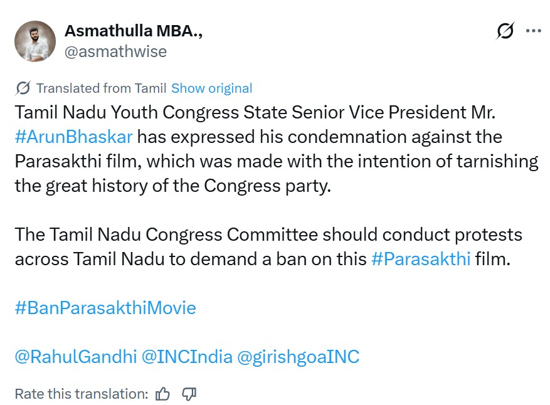Viewport: 550px width, 405px height.
Task: Click the "Translated from Tamil" label
Action: tap(101, 88)
